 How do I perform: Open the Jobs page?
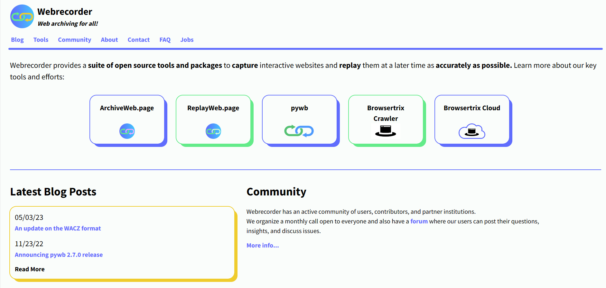click(x=187, y=40)
